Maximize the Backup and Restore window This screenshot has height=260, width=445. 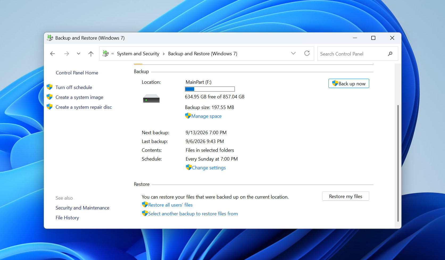click(x=373, y=38)
